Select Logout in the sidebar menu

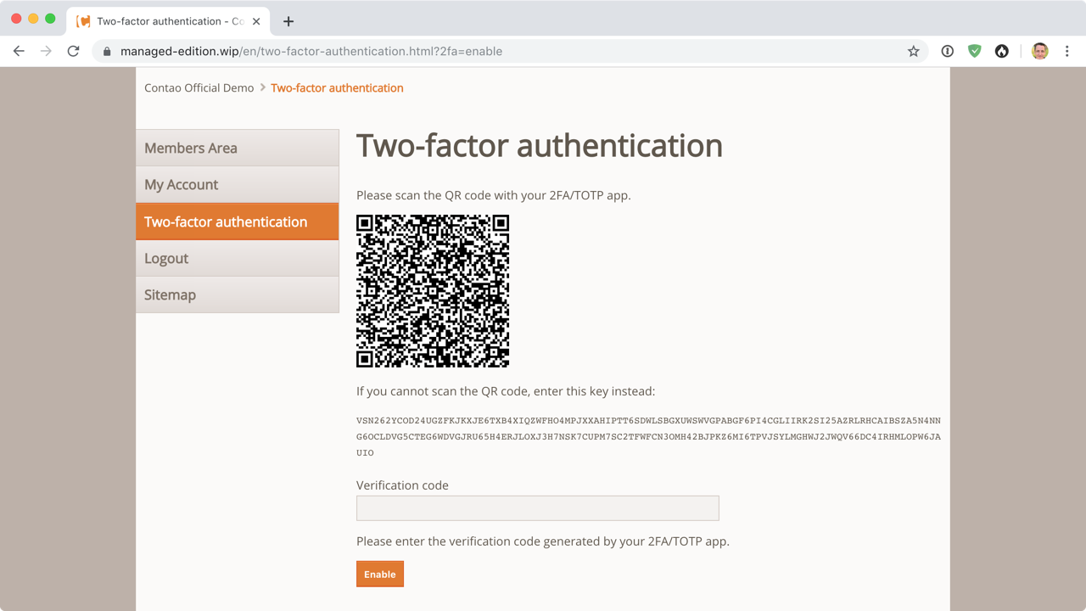click(x=238, y=258)
